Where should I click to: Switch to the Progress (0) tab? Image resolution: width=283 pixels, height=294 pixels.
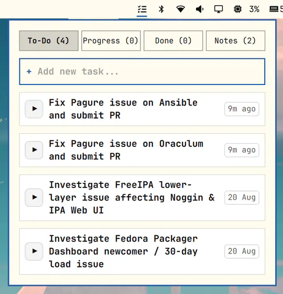coord(111,41)
